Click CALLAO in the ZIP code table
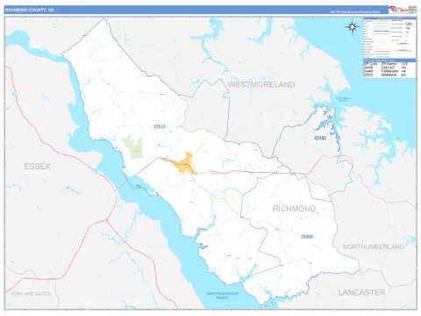 (x=388, y=68)
